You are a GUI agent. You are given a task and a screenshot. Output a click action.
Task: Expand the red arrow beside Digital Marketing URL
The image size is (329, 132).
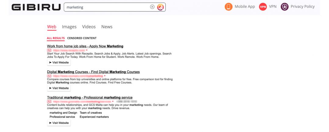[105, 76]
